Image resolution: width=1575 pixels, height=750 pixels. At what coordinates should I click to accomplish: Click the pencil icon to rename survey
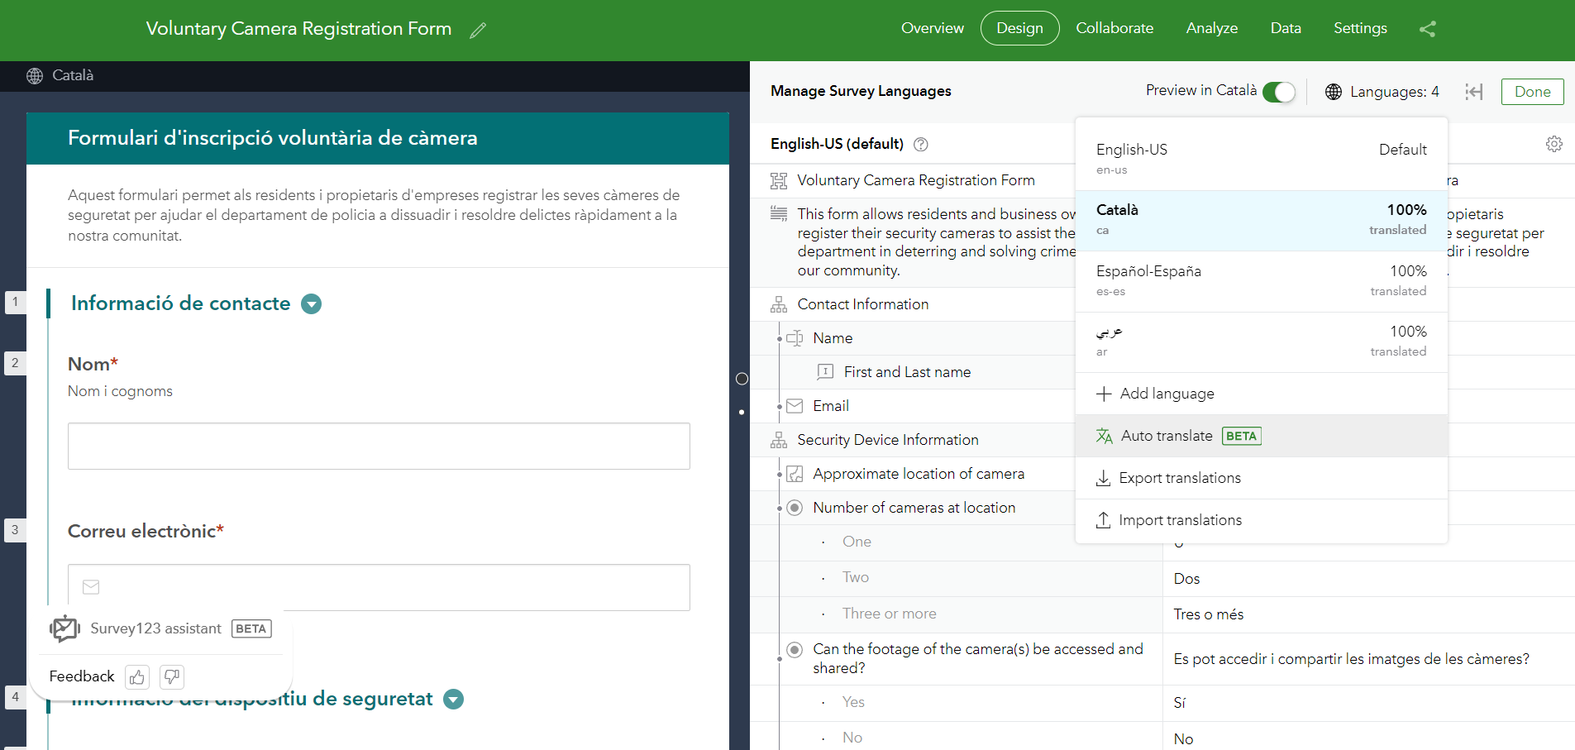point(478,31)
